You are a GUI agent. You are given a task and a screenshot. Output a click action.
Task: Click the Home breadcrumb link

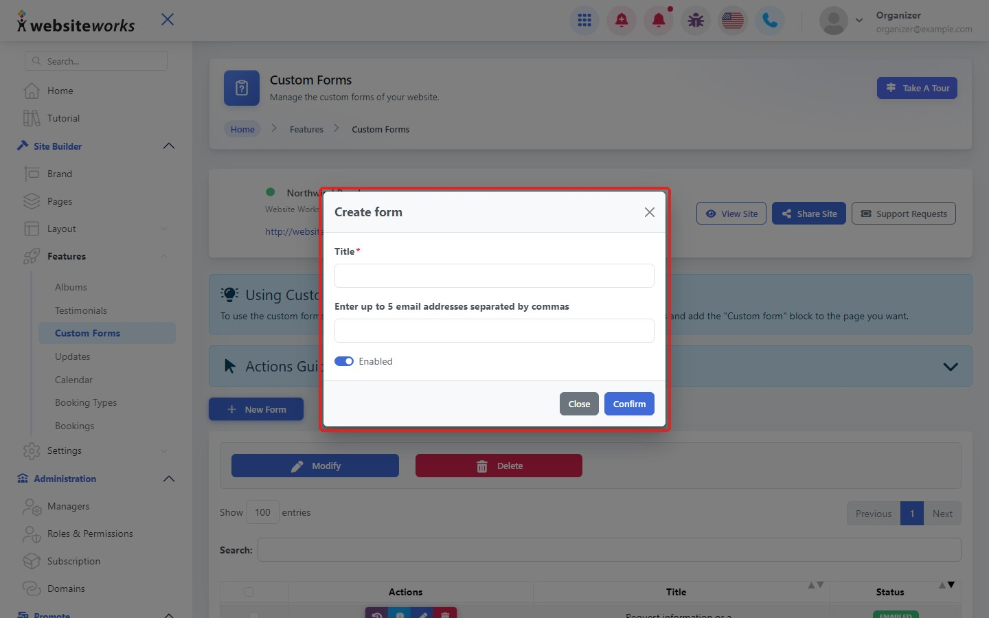(242, 129)
